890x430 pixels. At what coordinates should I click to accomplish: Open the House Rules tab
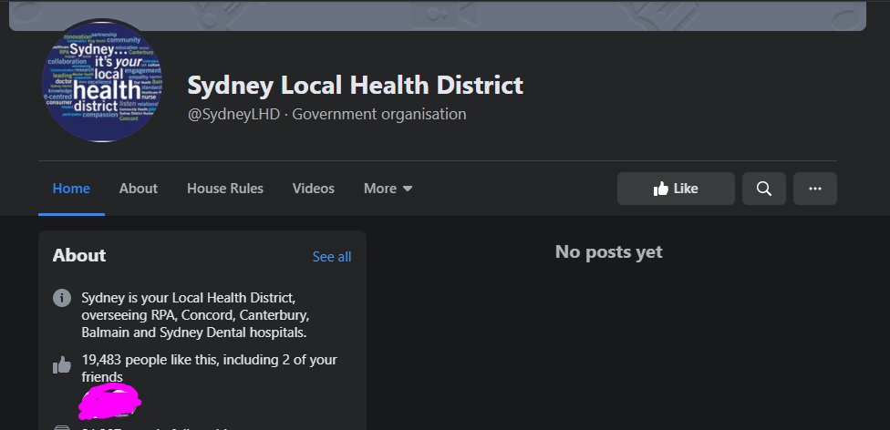[225, 189]
